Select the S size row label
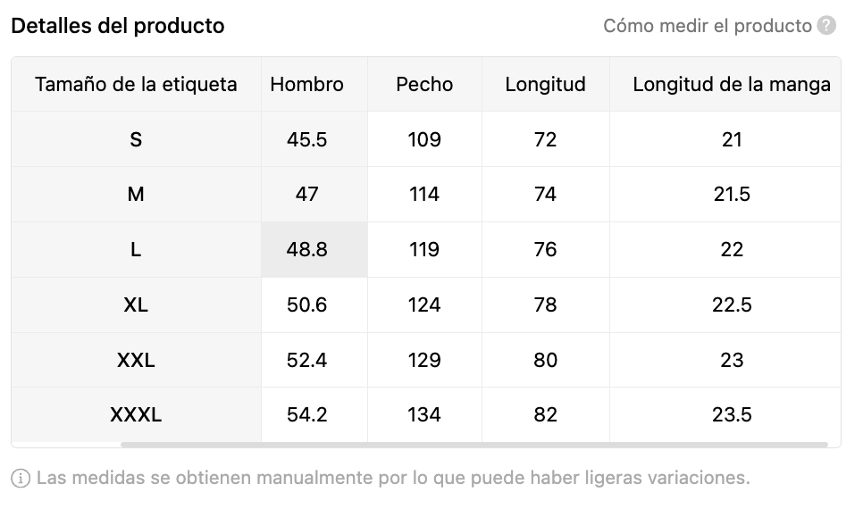Image resolution: width=863 pixels, height=509 pixels. pyautogui.click(x=136, y=139)
